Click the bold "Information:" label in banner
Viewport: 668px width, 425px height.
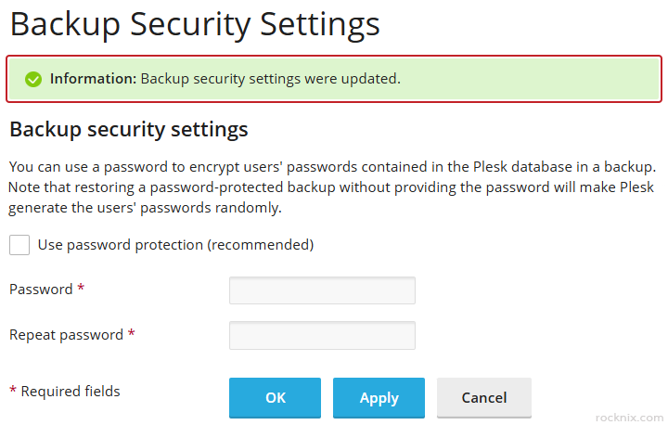coord(93,79)
